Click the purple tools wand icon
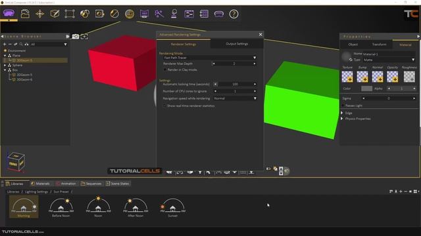421x236 pixels. coord(159,14)
